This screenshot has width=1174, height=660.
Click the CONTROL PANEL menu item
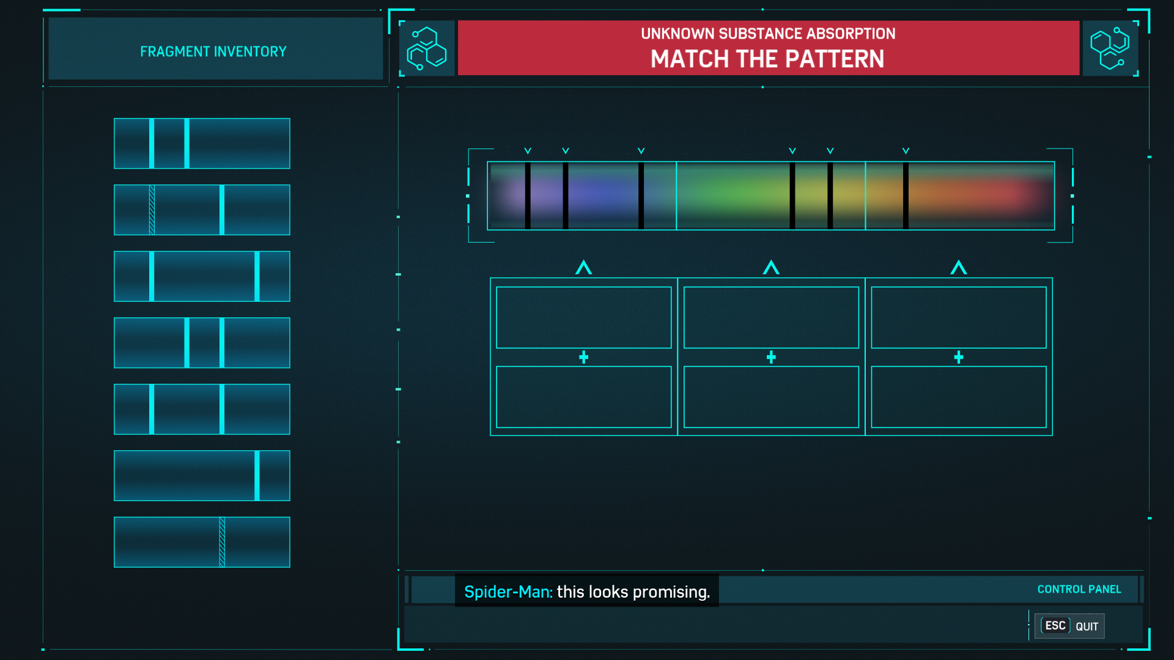[1079, 589]
